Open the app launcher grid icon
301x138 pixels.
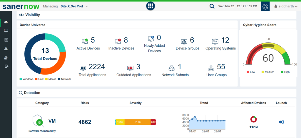point(150,6)
